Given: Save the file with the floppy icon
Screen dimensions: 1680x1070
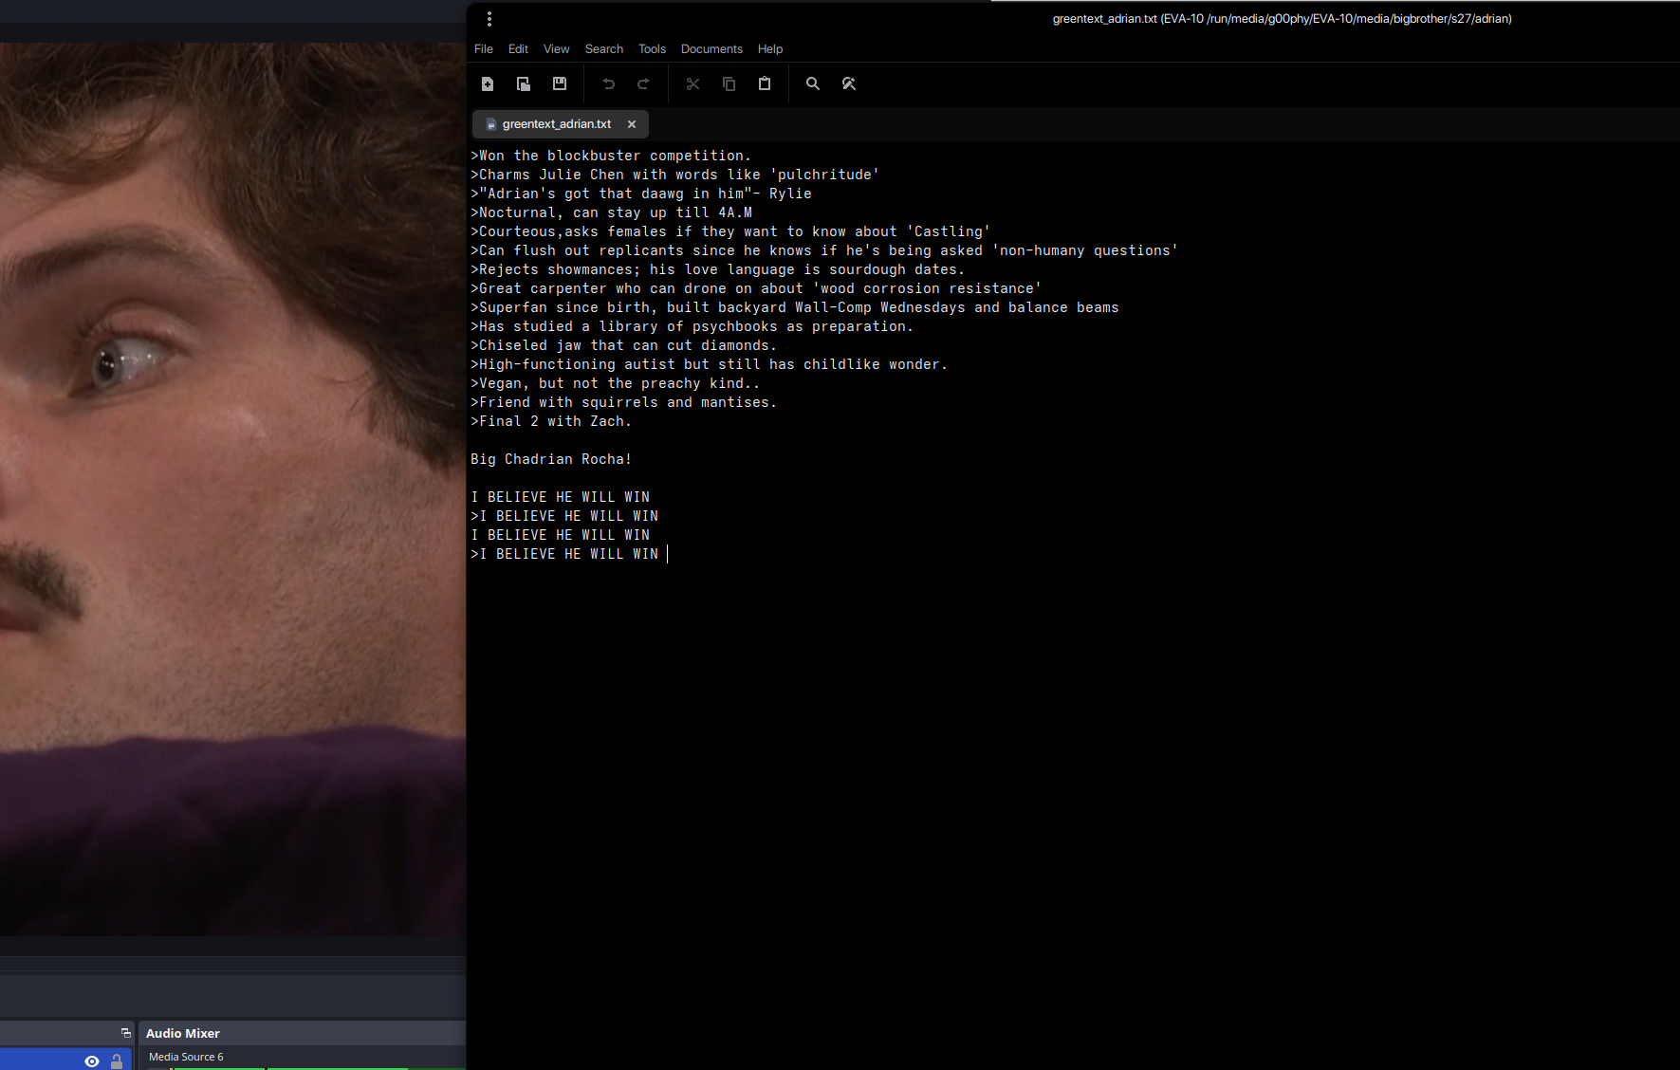Looking at the screenshot, I should point(560,83).
